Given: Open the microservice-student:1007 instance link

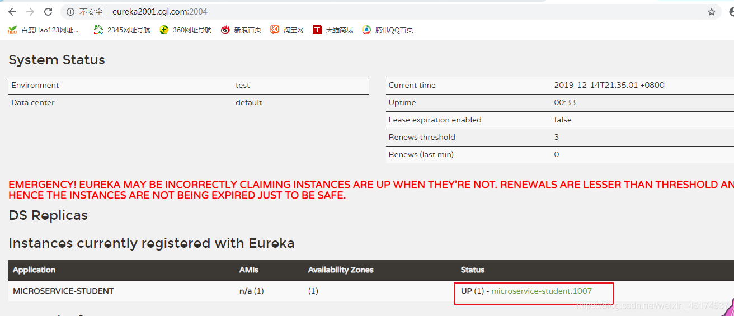Looking at the screenshot, I should tap(542, 291).
